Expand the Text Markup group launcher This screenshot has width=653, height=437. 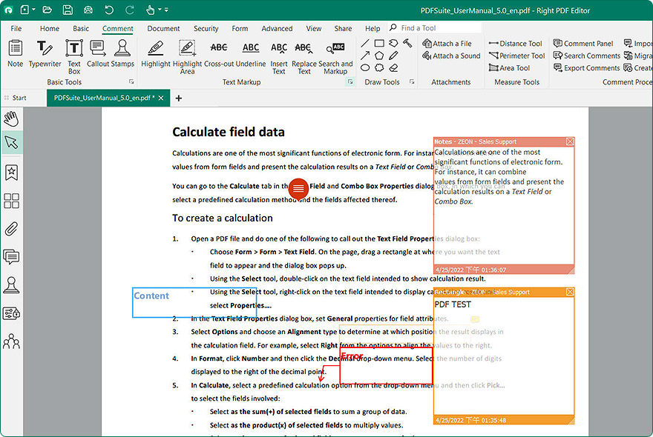350,82
